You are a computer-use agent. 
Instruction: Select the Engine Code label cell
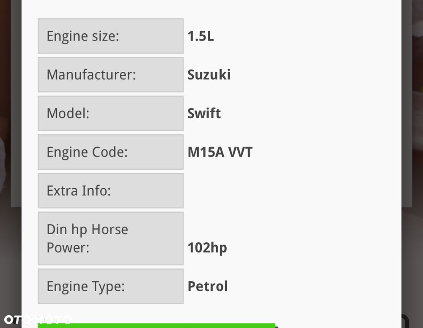(110, 152)
